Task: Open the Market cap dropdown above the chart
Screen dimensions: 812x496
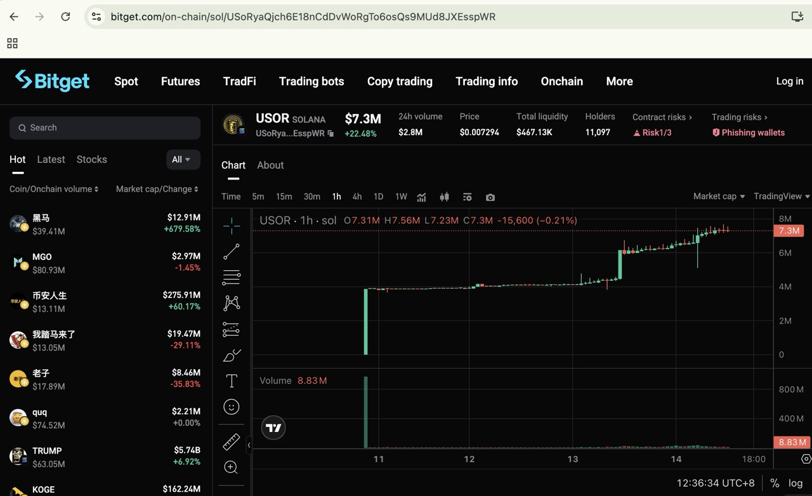Action: pyautogui.click(x=717, y=196)
